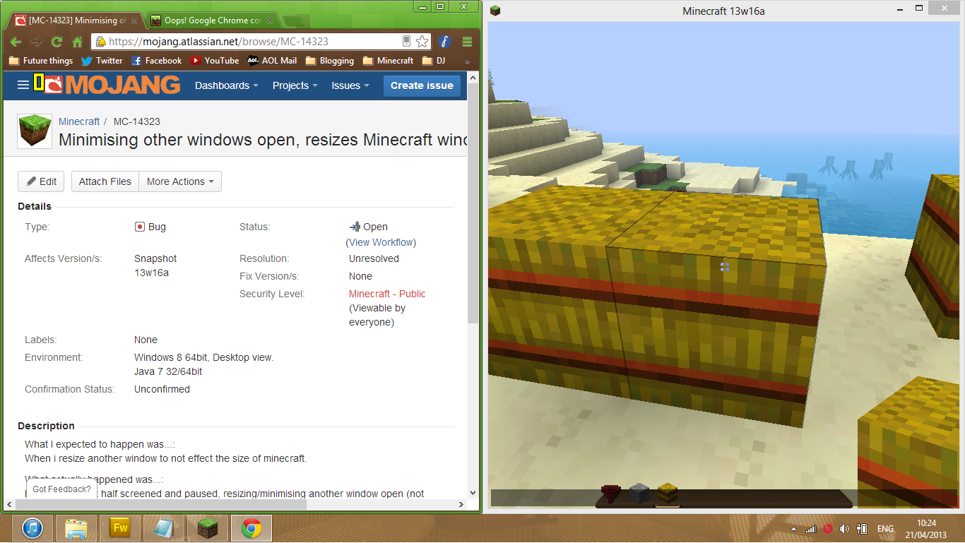Image resolution: width=965 pixels, height=543 pixels.
Task: Open the View Workflow link
Action: click(x=382, y=242)
